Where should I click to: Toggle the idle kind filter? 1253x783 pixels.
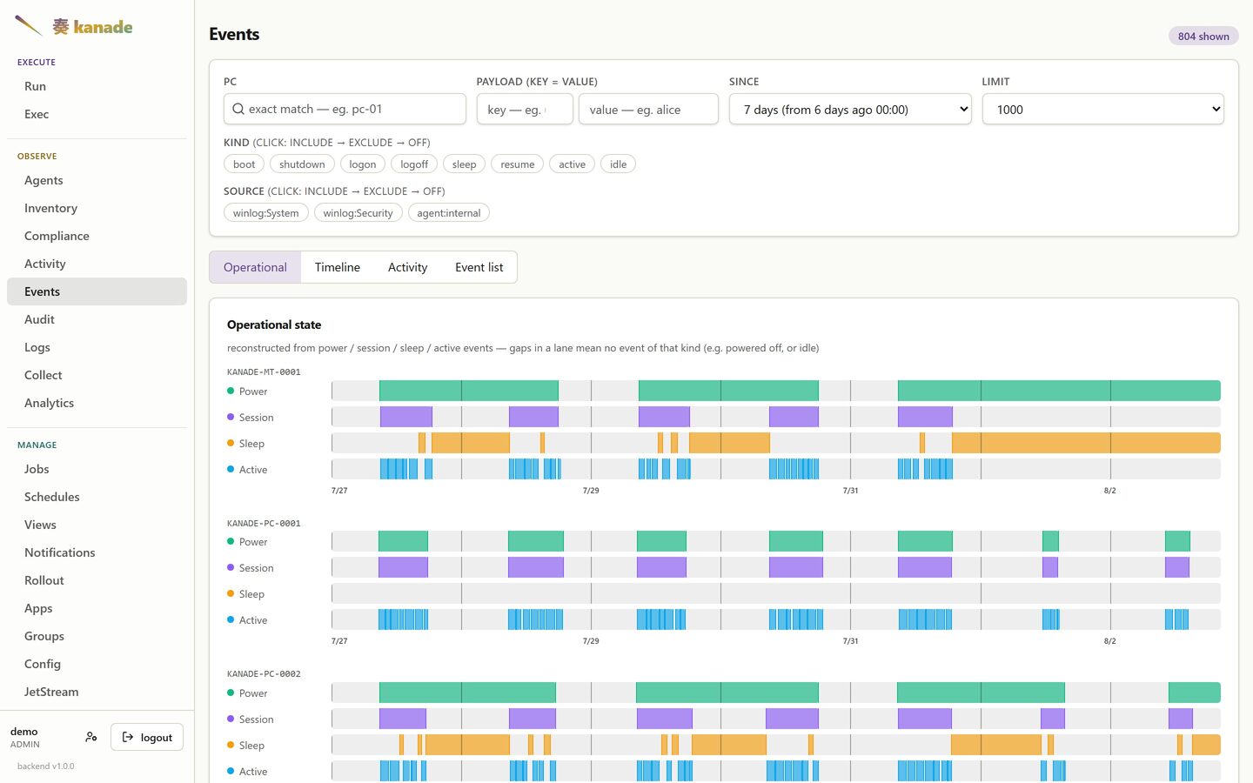click(619, 164)
